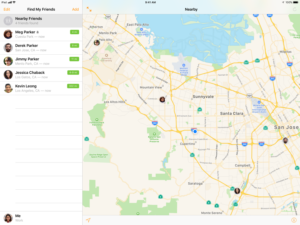Tap Jessica Chaback's 4–9 mi distance badge
Image resolution: width=300 pixels, height=225 pixels.
73,73
